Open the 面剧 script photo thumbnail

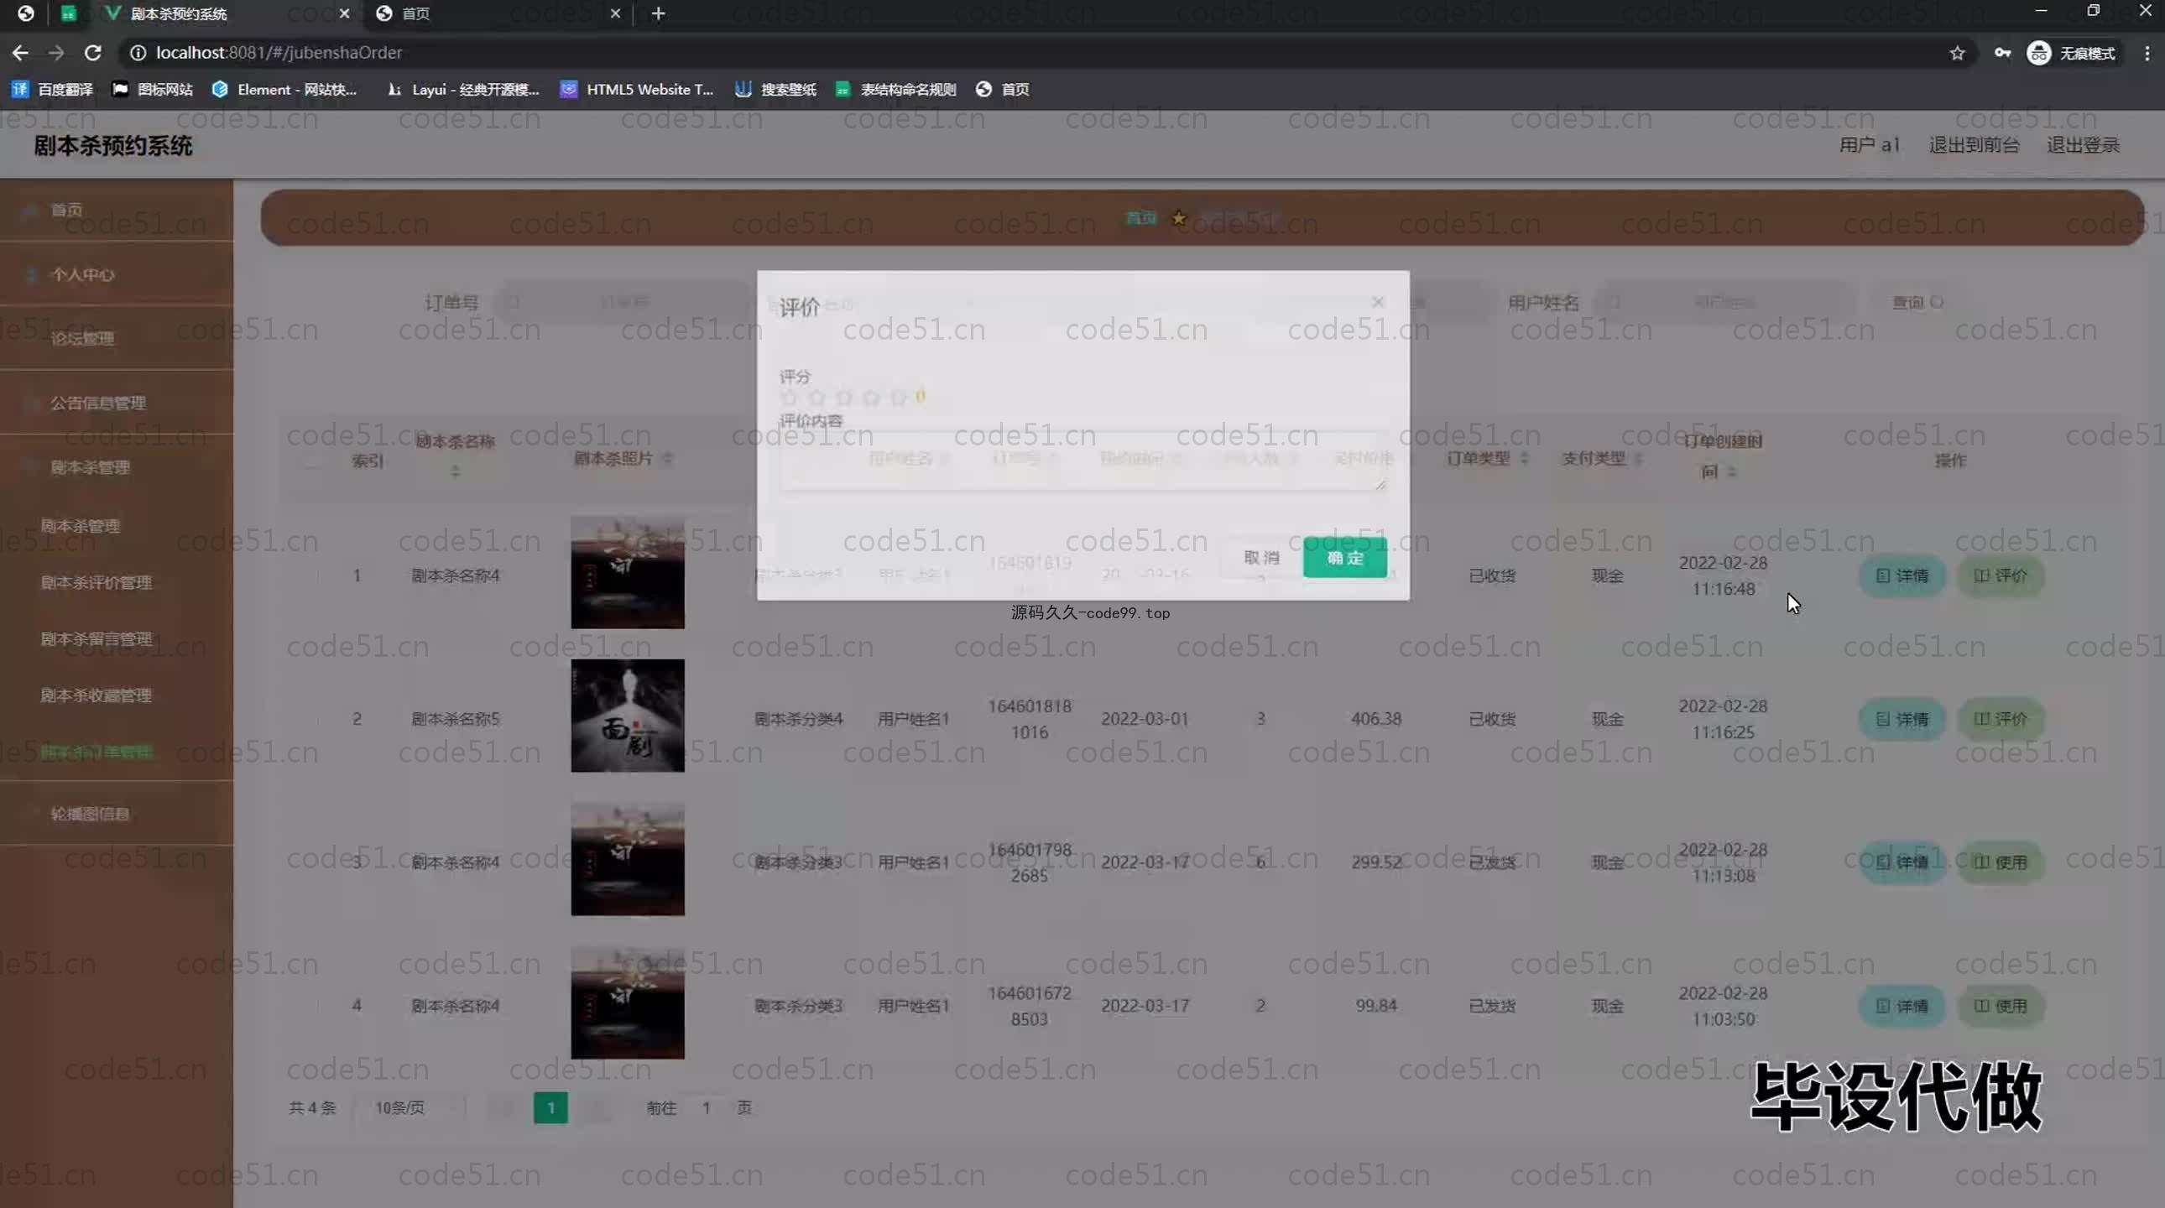(x=628, y=716)
